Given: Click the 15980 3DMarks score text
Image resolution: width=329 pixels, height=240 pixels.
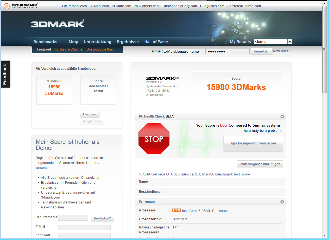Looking at the screenshot, I should (x=236, y=87).
